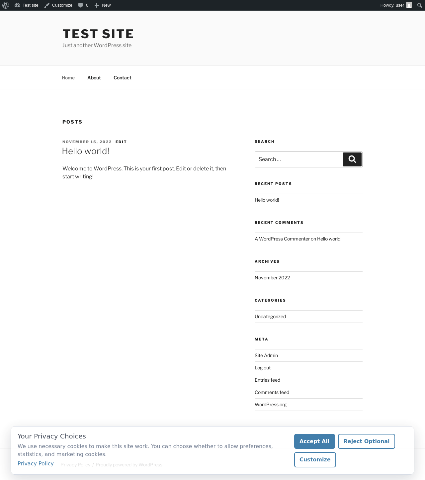
Task: Open the Hello world! post title
Action: (x=86, y=151)
